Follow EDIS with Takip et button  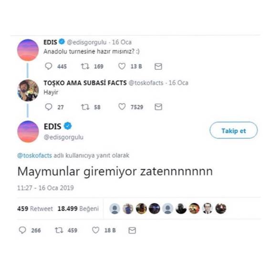(233, 130)
